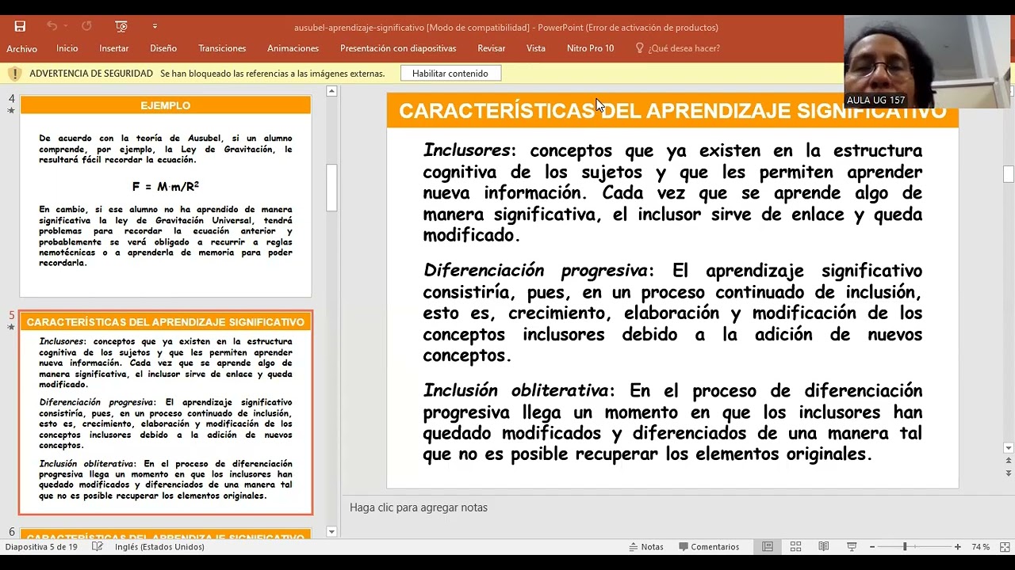The image size is (1015, 570).
Task: Click the animation star under slide 4 number
Action: pos(11,111)
